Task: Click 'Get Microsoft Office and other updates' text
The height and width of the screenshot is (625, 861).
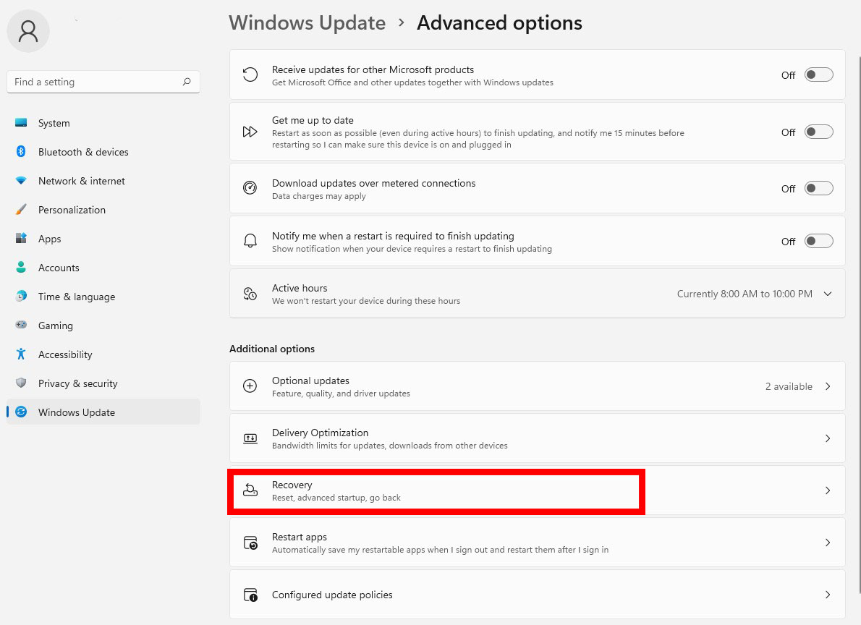Action: coord(412,82)
